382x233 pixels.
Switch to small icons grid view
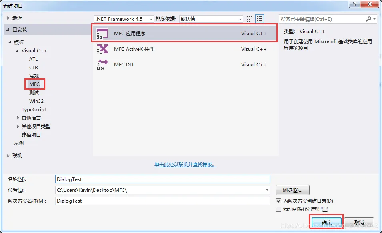click(250, 19)
